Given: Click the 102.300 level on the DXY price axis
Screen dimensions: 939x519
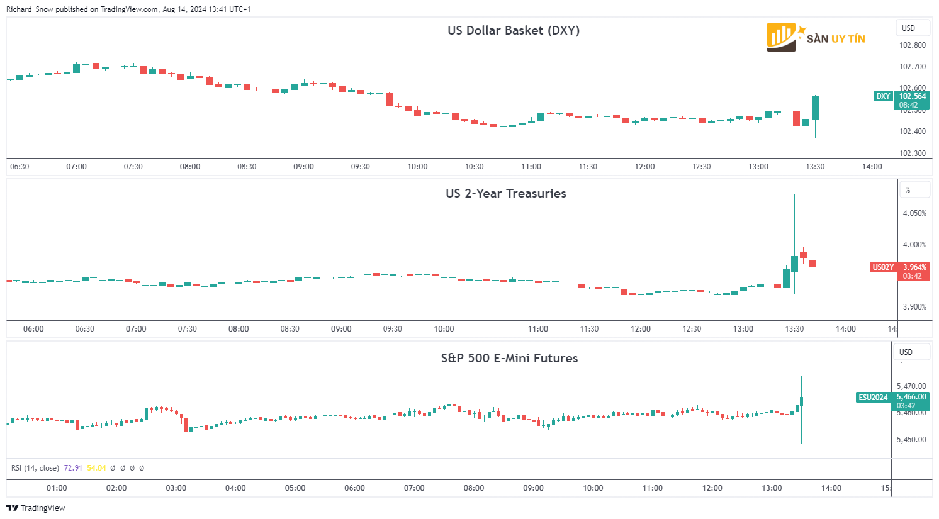Looking at the screenshot, I should (913, 153).
